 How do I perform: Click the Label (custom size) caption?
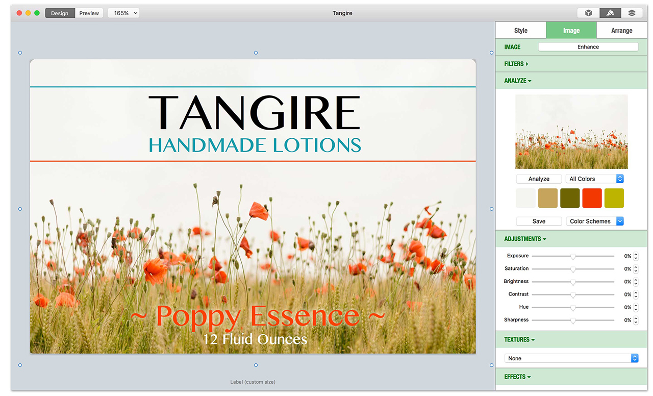(253, 382)
